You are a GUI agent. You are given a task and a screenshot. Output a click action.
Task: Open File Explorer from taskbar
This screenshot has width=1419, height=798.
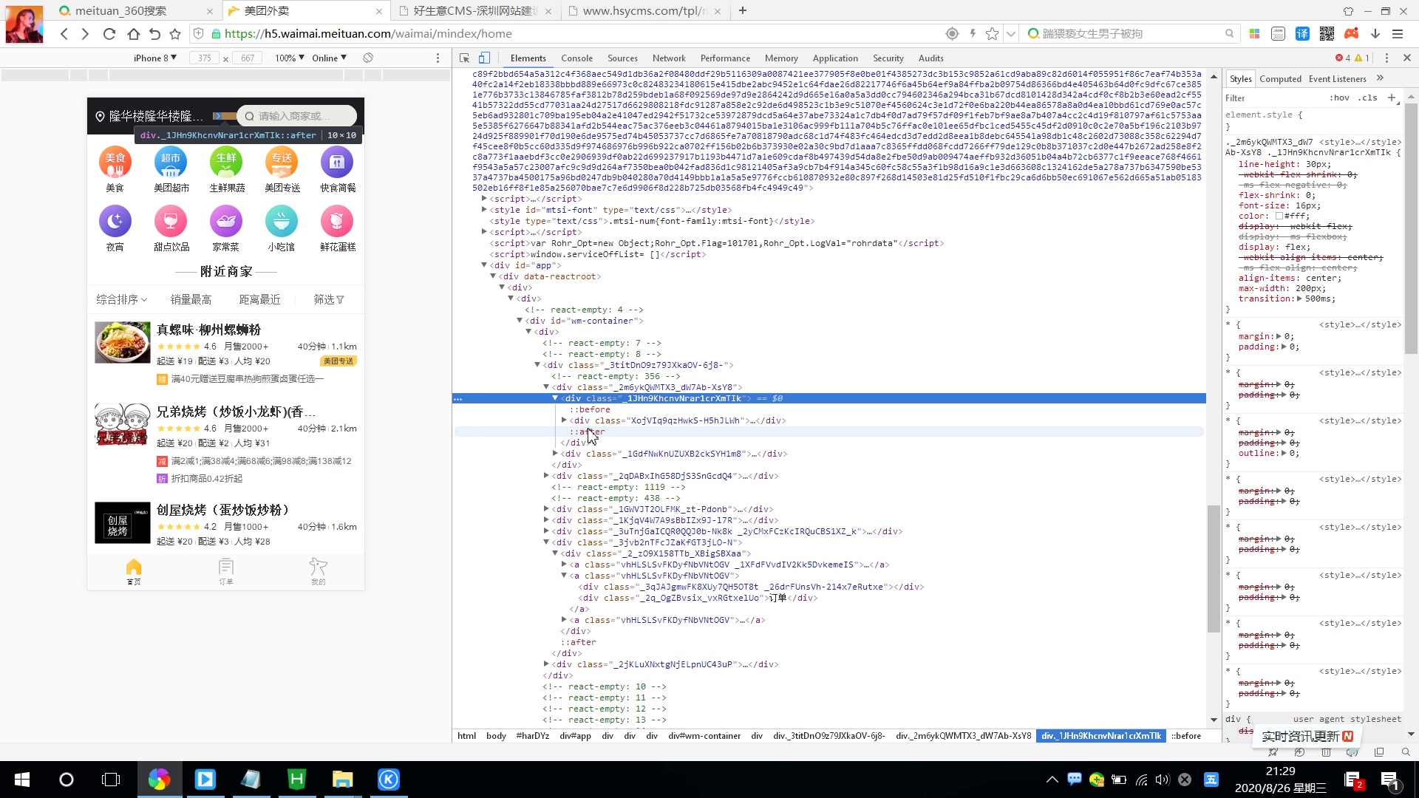(342, 780)
